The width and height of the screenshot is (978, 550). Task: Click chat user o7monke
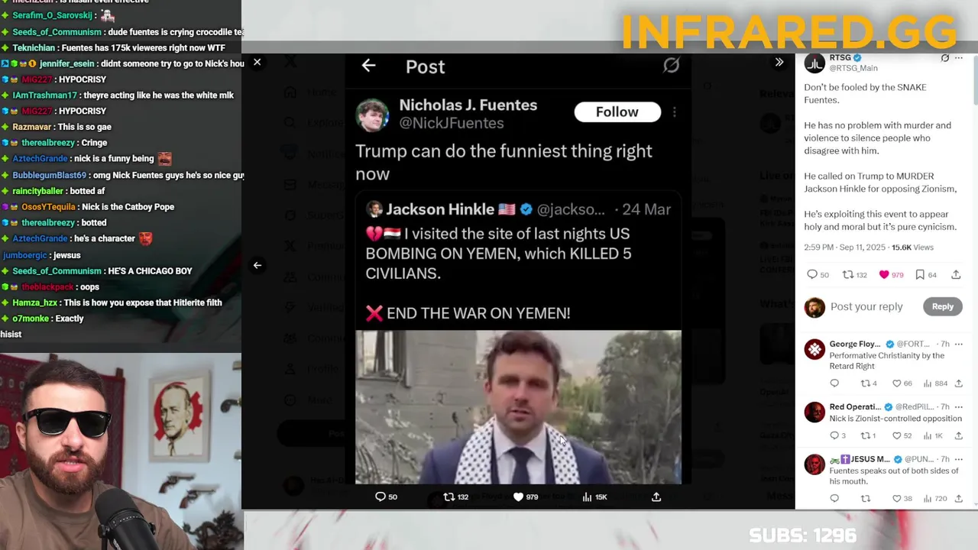(x=30, y=319)
